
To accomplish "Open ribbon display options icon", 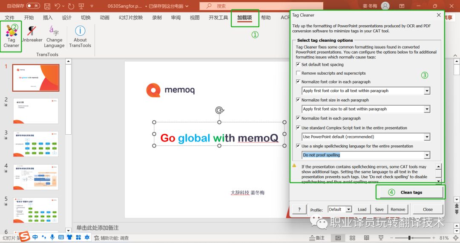I will coord(402,6).
